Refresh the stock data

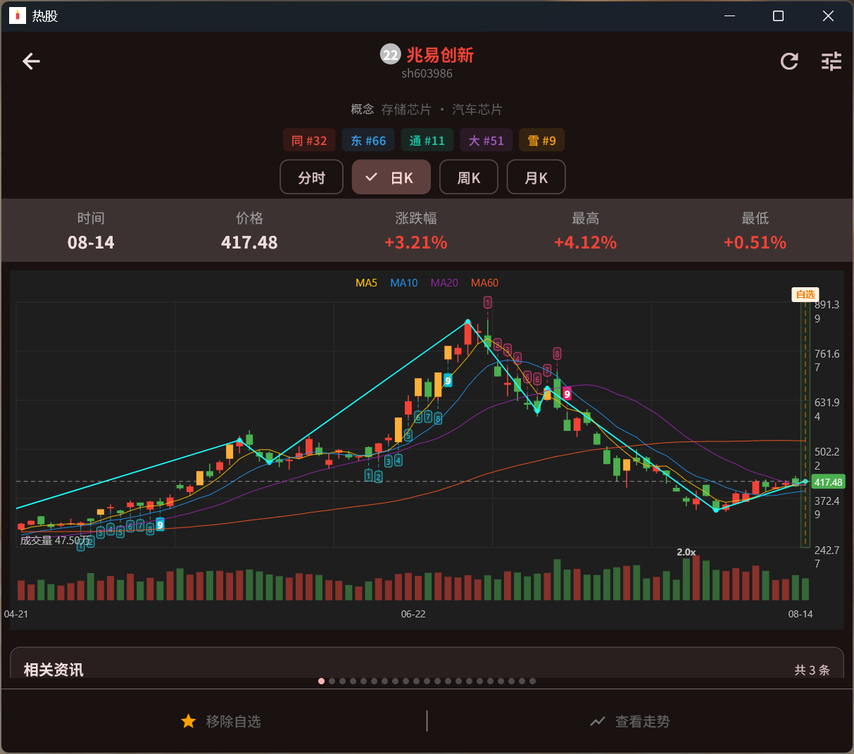pos(789,61)
